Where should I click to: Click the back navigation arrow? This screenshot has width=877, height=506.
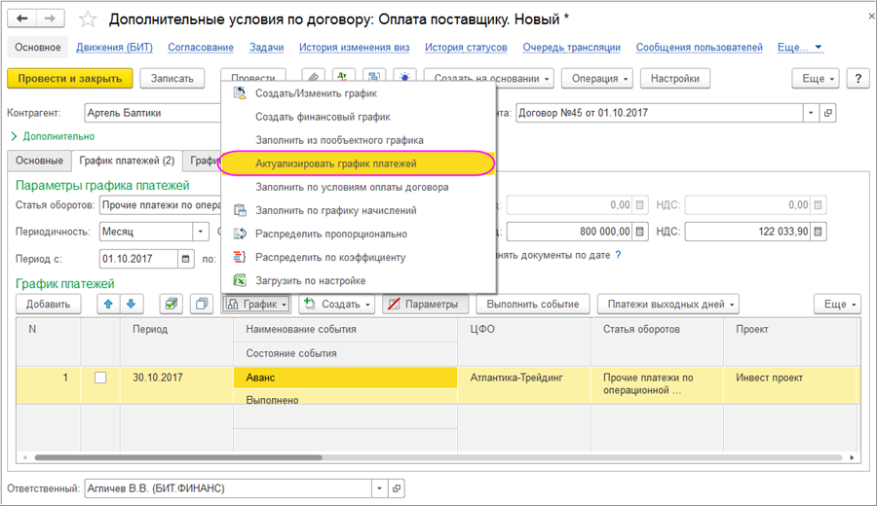coord(24,18)
